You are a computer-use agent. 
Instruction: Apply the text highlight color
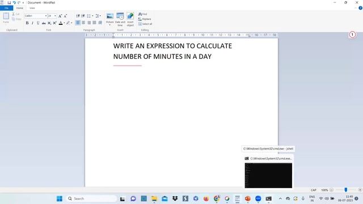click(68, 23)
